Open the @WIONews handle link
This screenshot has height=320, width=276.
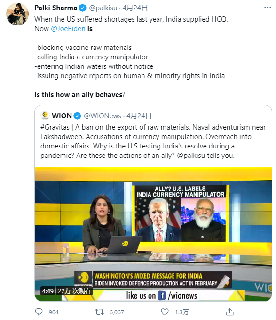tap(103, 116)
